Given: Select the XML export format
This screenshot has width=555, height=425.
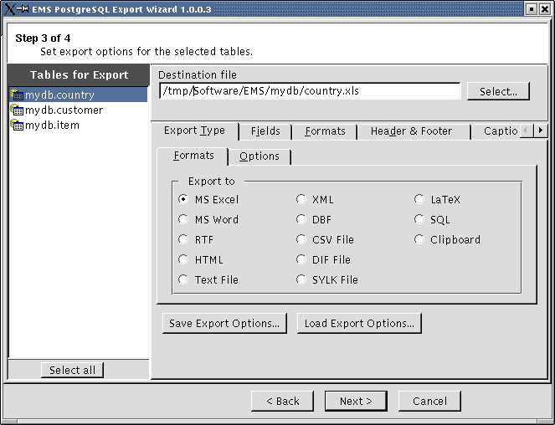Looking at the screenshot, I should point(301,199).
